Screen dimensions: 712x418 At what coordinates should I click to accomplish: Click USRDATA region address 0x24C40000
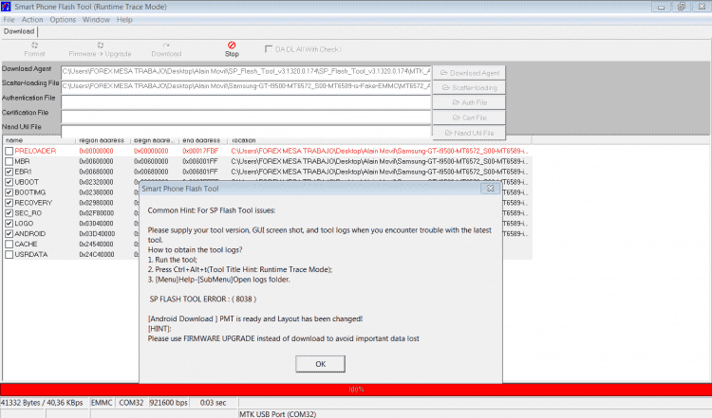coord(97,254)
